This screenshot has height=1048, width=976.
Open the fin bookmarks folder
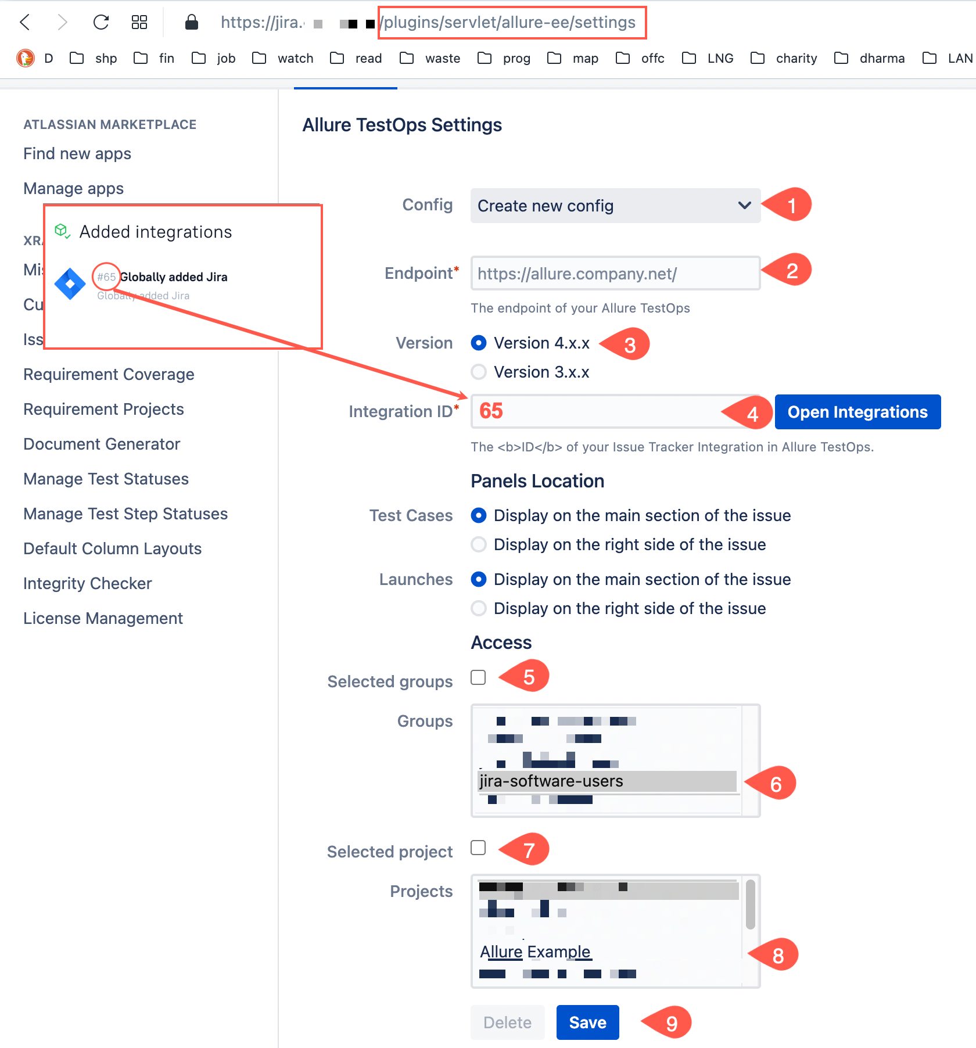coord(154,58)
